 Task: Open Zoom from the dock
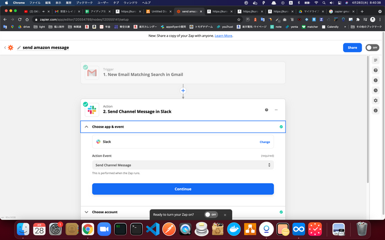tap(104, 229)
